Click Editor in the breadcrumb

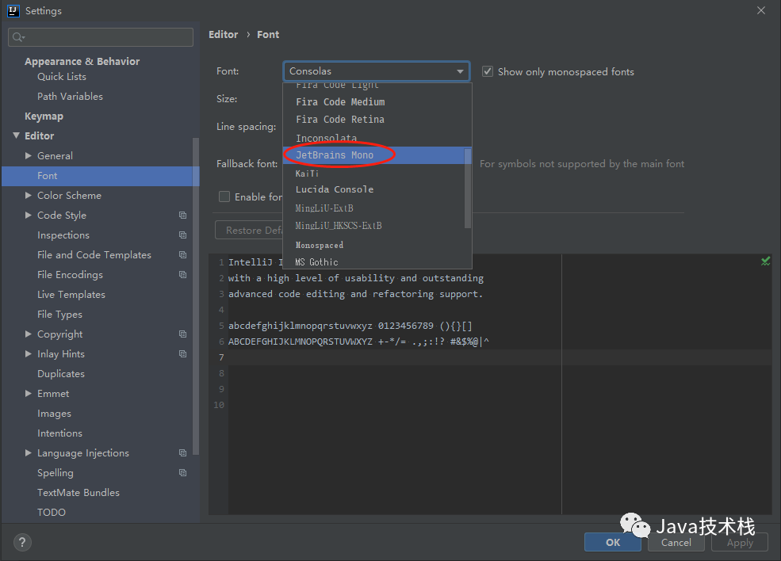[223, 34]
